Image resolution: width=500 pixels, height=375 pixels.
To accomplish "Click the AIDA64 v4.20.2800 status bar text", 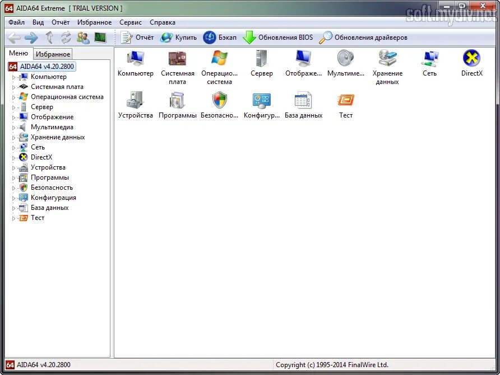I will [43, 365].
